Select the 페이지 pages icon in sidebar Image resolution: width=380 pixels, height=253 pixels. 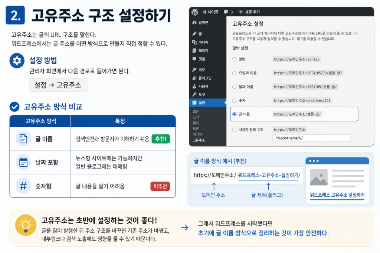(194, 50)
